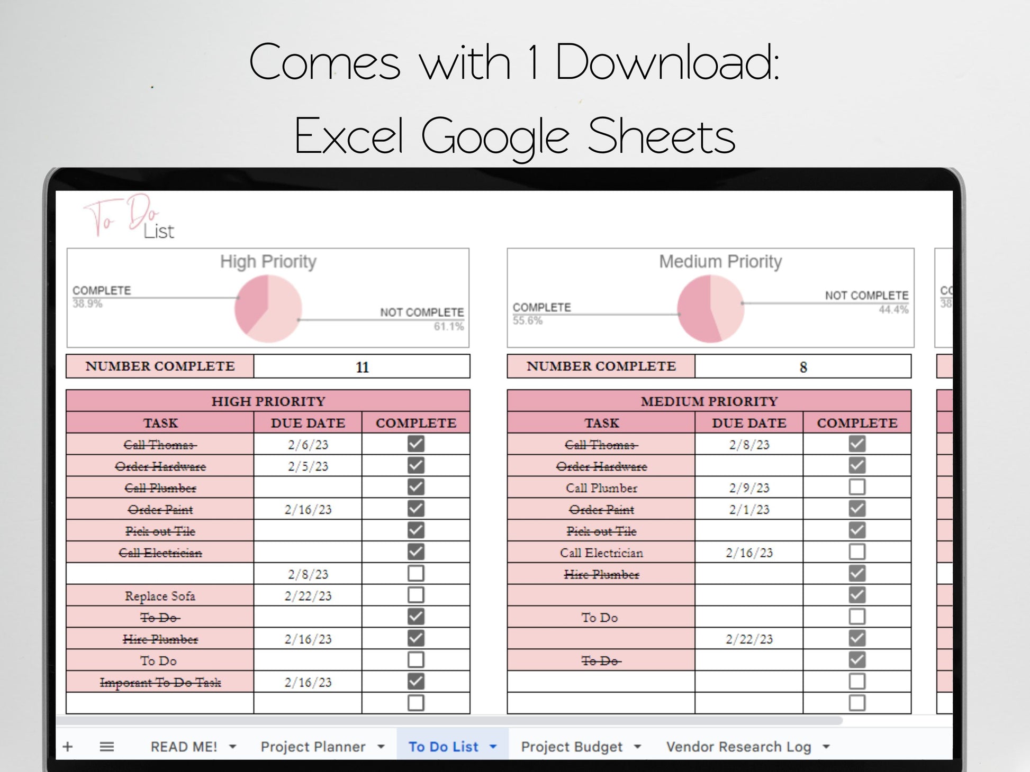
Task: Uncheck the High Priority Call Thomas checkbox
Action: tap(415, 444)
